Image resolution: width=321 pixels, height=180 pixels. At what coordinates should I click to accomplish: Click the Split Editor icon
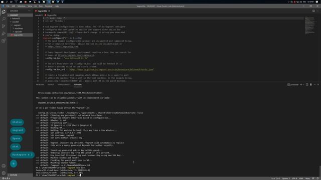click(313, 11)
